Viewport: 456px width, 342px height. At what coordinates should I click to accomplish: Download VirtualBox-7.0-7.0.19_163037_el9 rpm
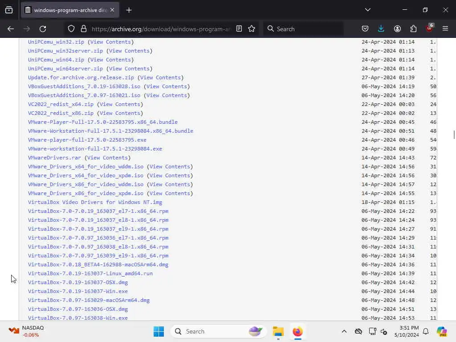(x=98, y=229)
